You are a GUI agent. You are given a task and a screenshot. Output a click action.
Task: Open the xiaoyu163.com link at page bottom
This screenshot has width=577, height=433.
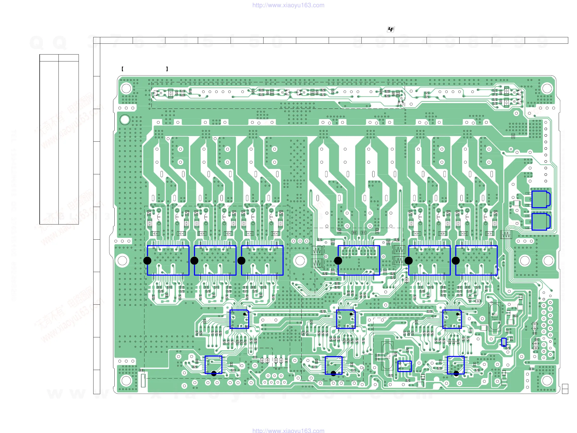[x=288, y=430]
